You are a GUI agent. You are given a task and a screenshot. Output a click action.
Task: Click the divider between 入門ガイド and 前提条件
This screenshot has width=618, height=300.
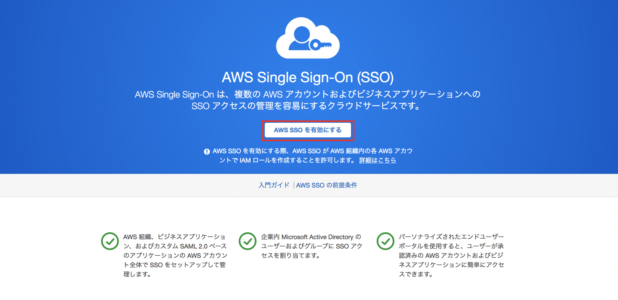point(293,185)
